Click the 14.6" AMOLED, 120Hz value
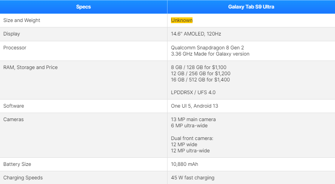The width and height of the screenshot is (335, 184). pyautogui.click(x=196, y=34)
